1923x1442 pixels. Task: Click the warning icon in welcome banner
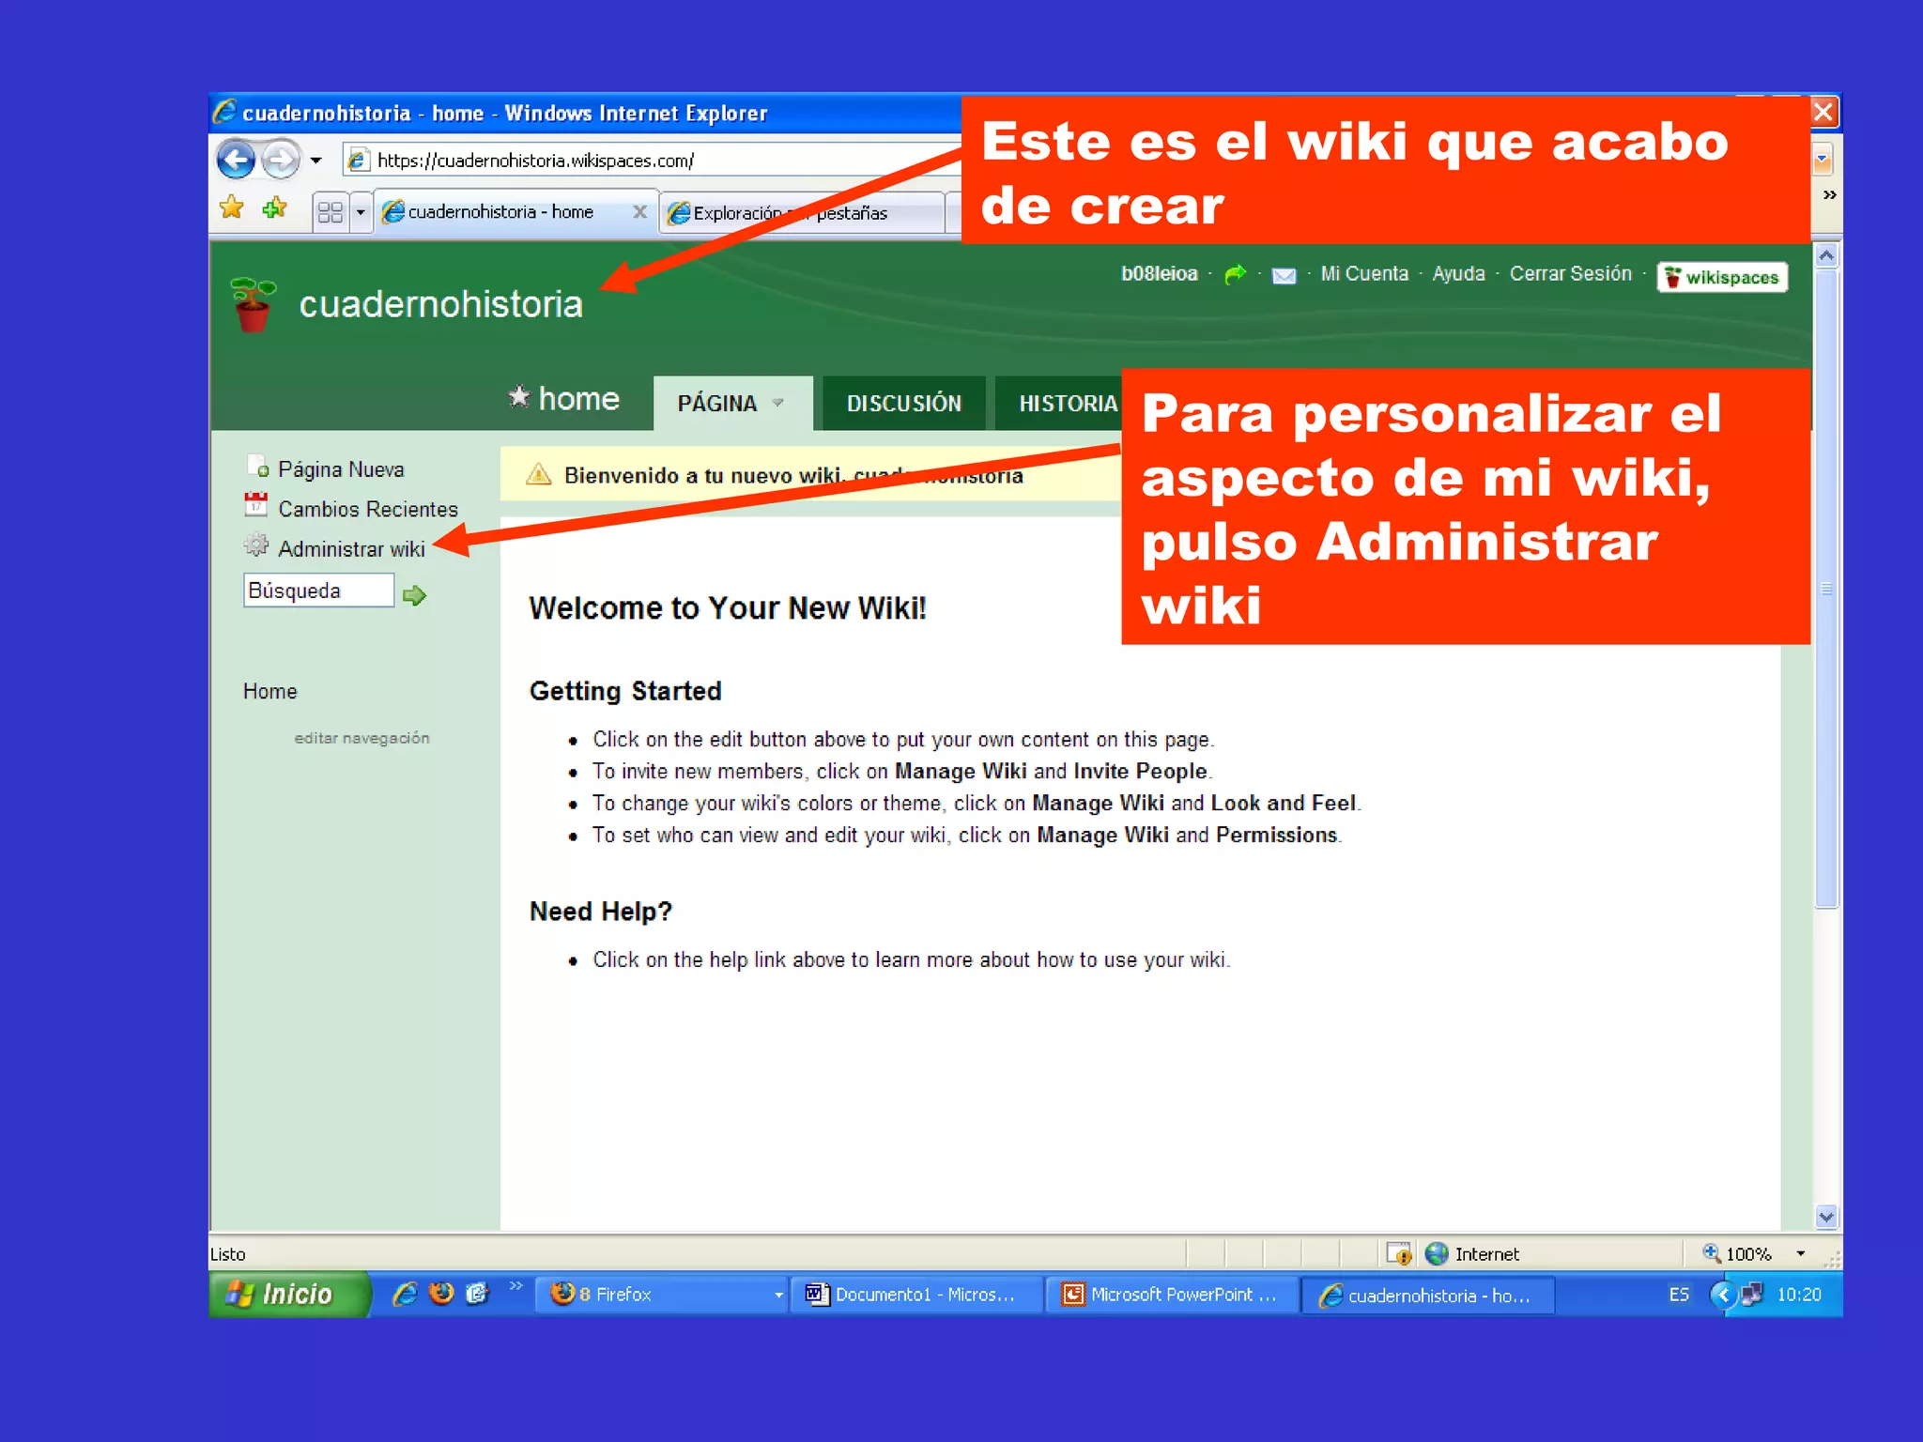click(539, 474)
